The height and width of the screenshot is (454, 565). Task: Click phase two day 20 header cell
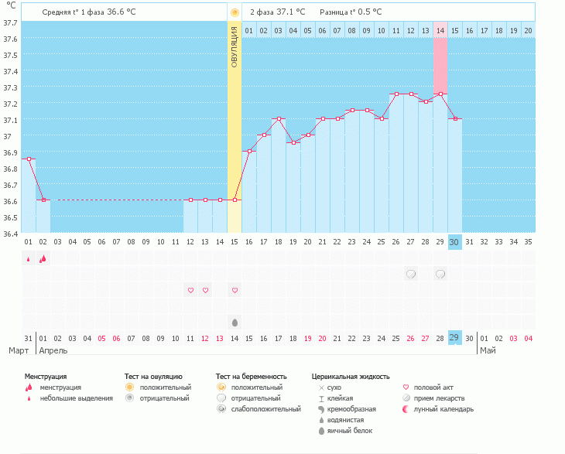click(528, 30)
